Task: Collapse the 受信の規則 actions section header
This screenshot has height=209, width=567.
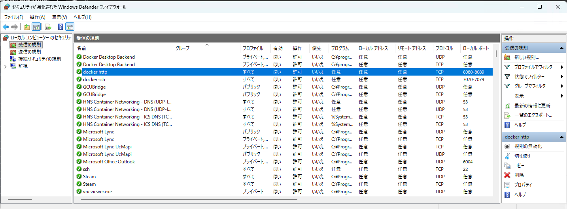Action: coord(561,48)
